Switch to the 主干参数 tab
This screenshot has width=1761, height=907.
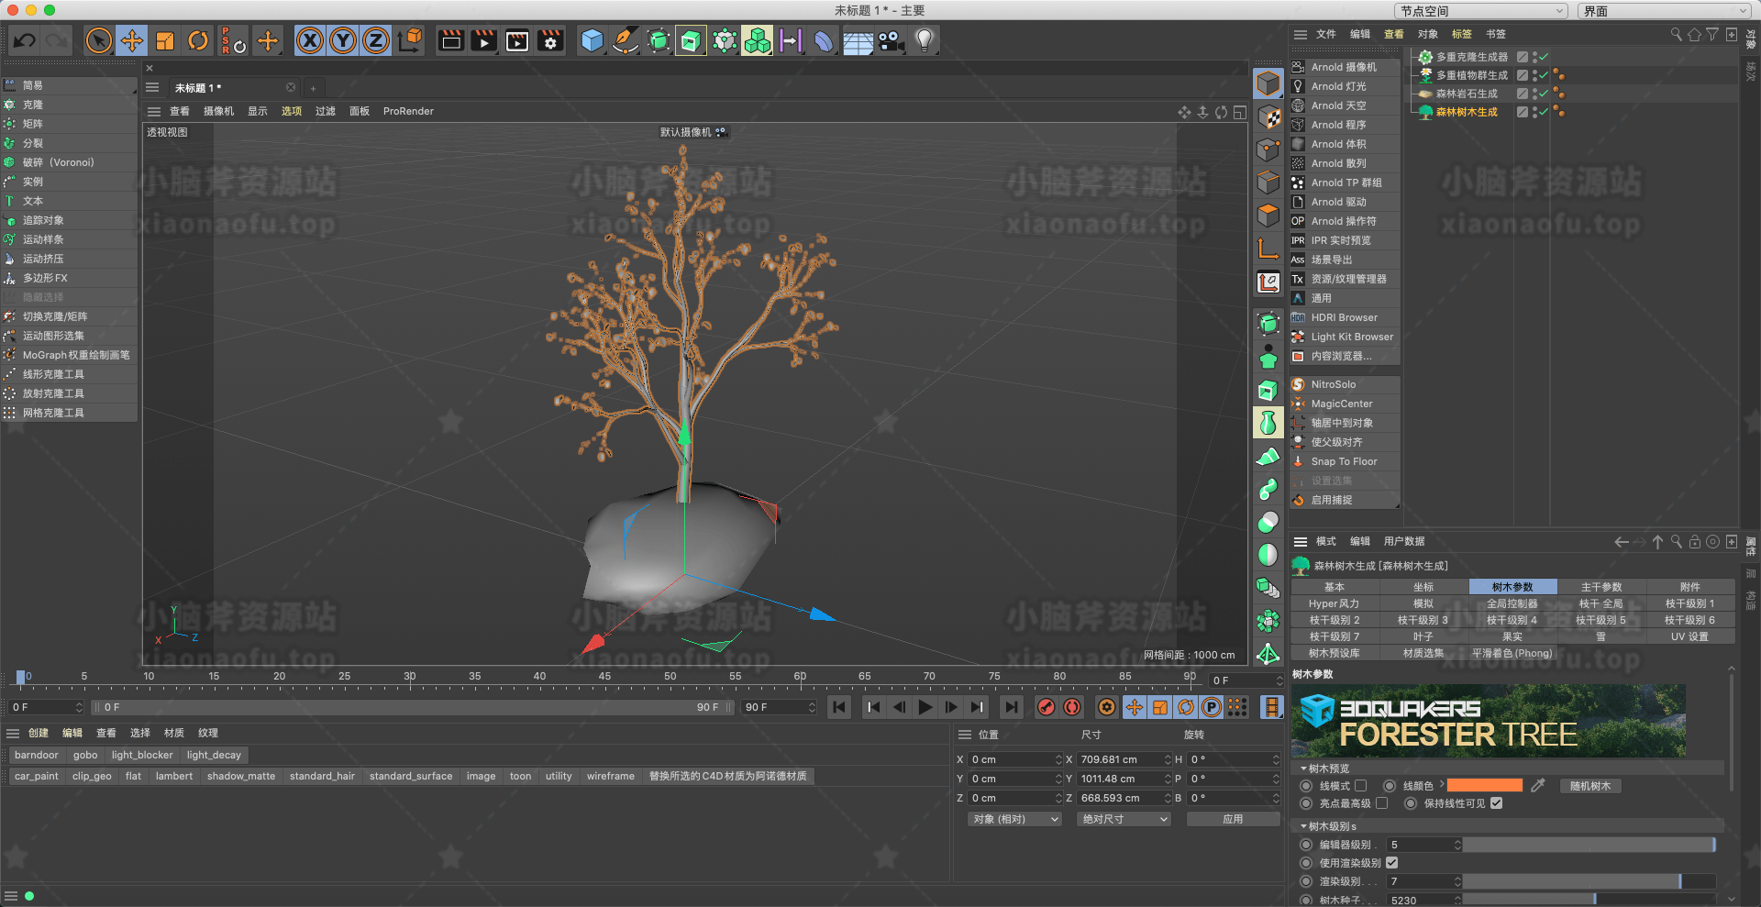(1601, 587)
